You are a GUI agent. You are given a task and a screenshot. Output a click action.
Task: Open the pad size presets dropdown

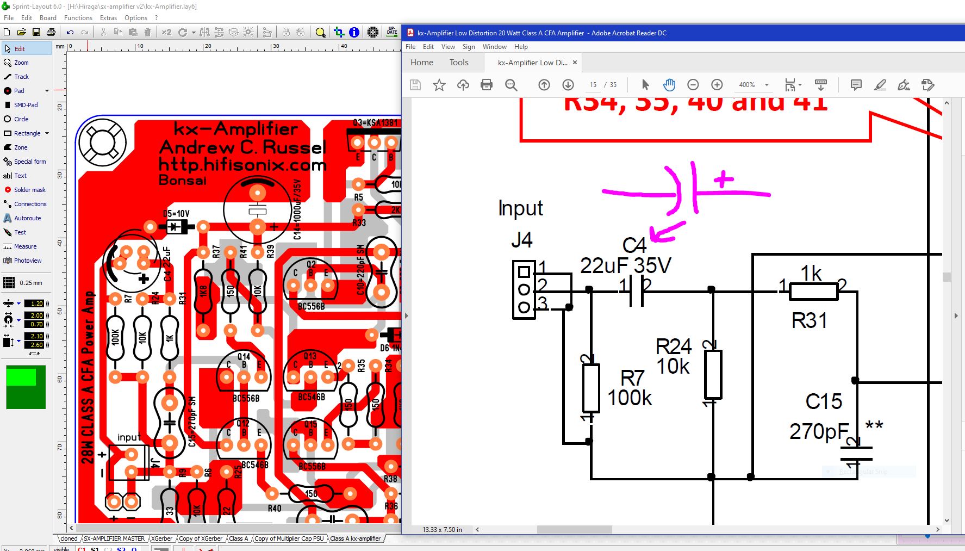(18, 320)
